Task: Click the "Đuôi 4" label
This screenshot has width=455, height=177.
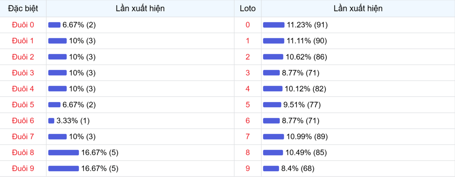Action: tap(23, 89)
